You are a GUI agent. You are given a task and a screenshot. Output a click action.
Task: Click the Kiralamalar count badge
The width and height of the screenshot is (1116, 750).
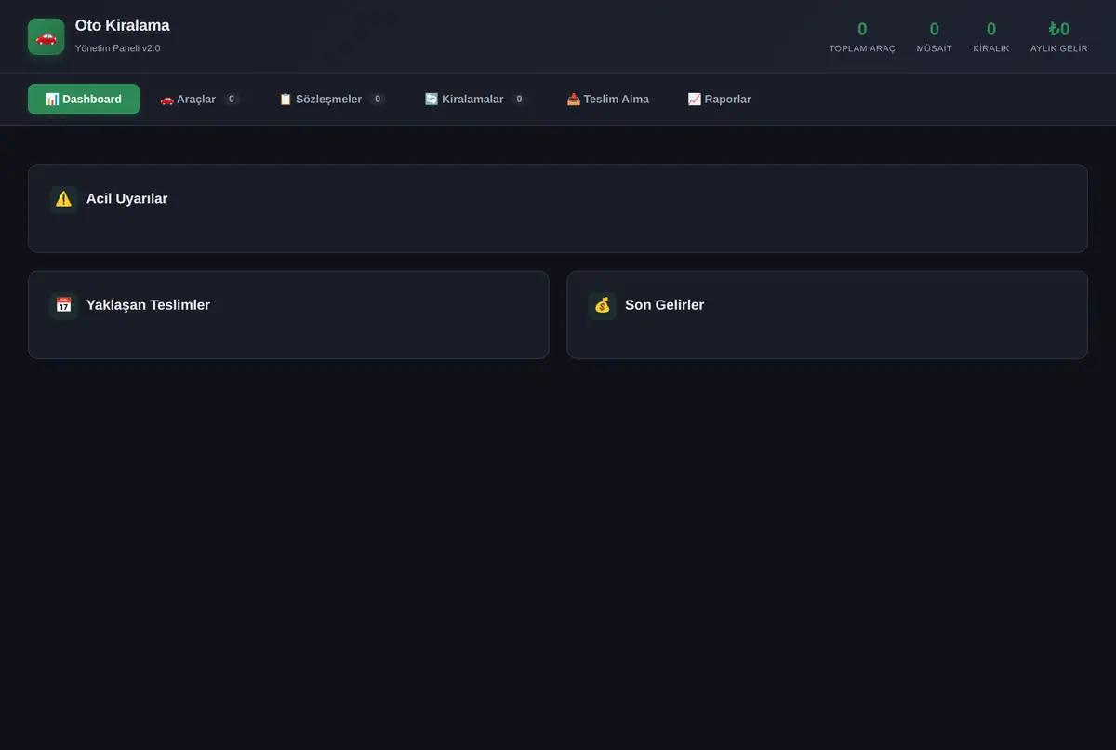coord(519,99)
